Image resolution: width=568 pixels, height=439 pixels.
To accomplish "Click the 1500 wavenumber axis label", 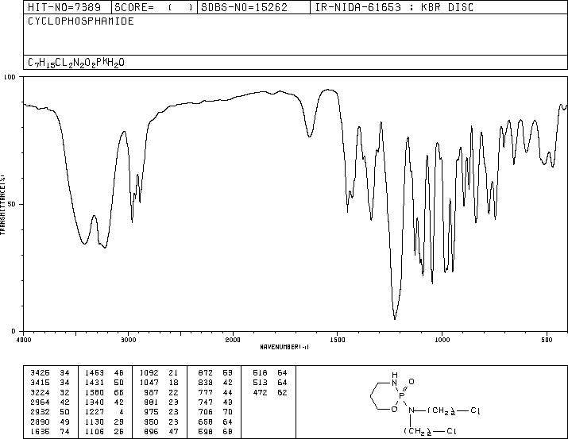I will point(338,340).
